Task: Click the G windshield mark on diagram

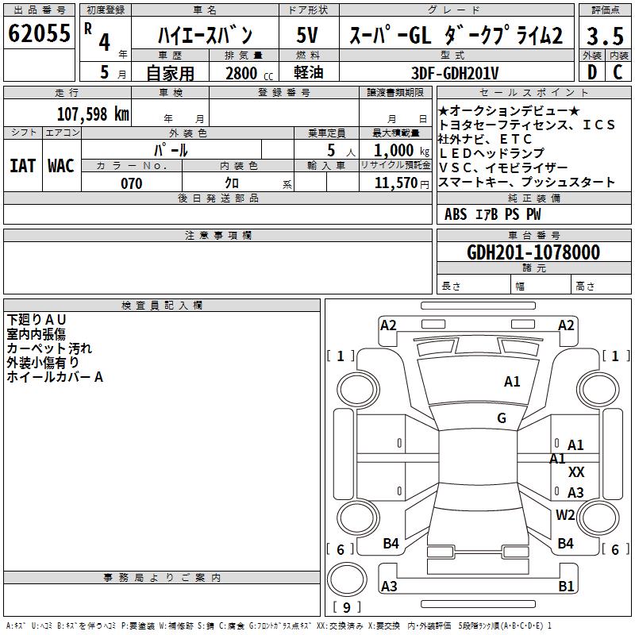Action: [502, 418]
